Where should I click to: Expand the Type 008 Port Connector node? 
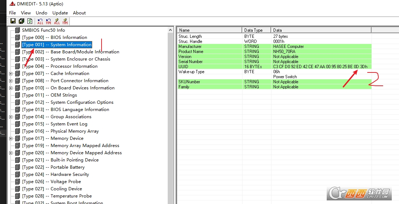pyautogui.click(x=10, y=81)
